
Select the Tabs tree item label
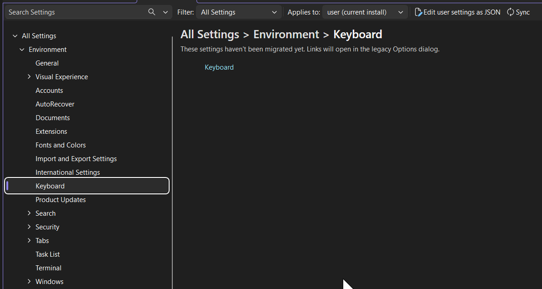pyautogui.click(x=42, y=241)
